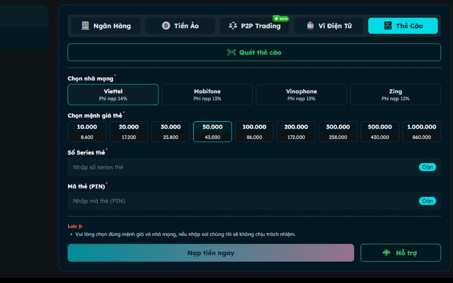Screen dimensions: 453x283
Task: Click the bitcoin coin icon on Tiền Ảo tab
Action: [x=166, y=25]
